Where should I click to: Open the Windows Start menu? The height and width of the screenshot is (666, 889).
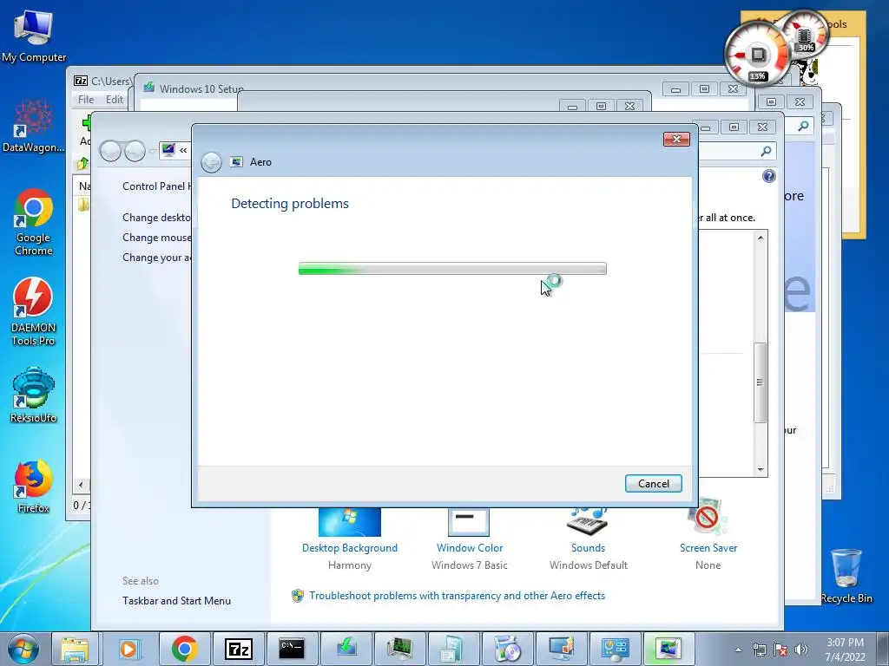coord(23,649)
